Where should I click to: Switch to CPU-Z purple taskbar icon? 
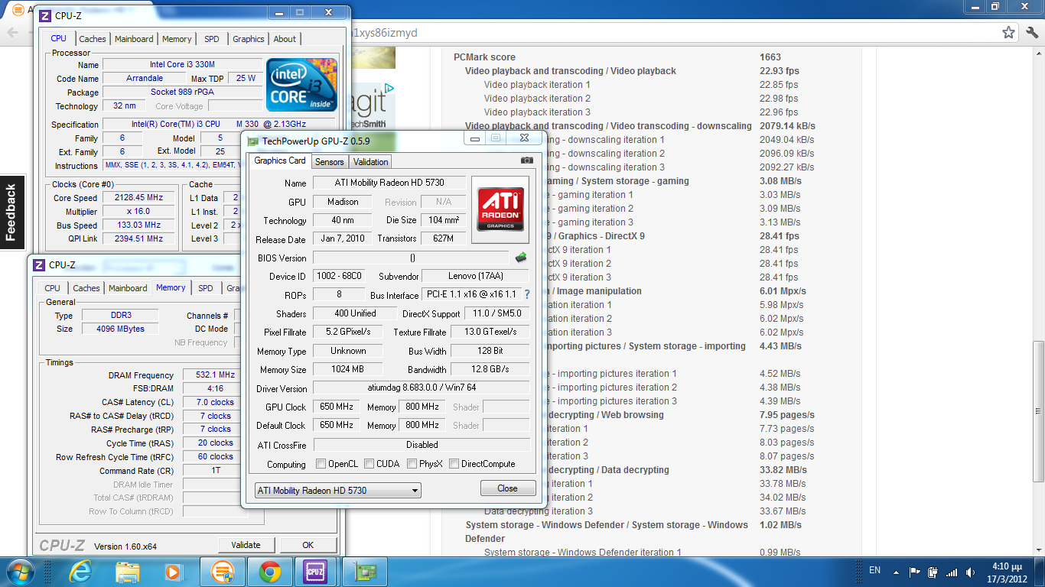pyautogui.click(x=315, y=572)
